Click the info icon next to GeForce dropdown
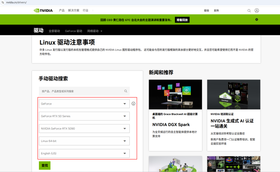Screen dimensions: 280x172 (x=134, y=104)
